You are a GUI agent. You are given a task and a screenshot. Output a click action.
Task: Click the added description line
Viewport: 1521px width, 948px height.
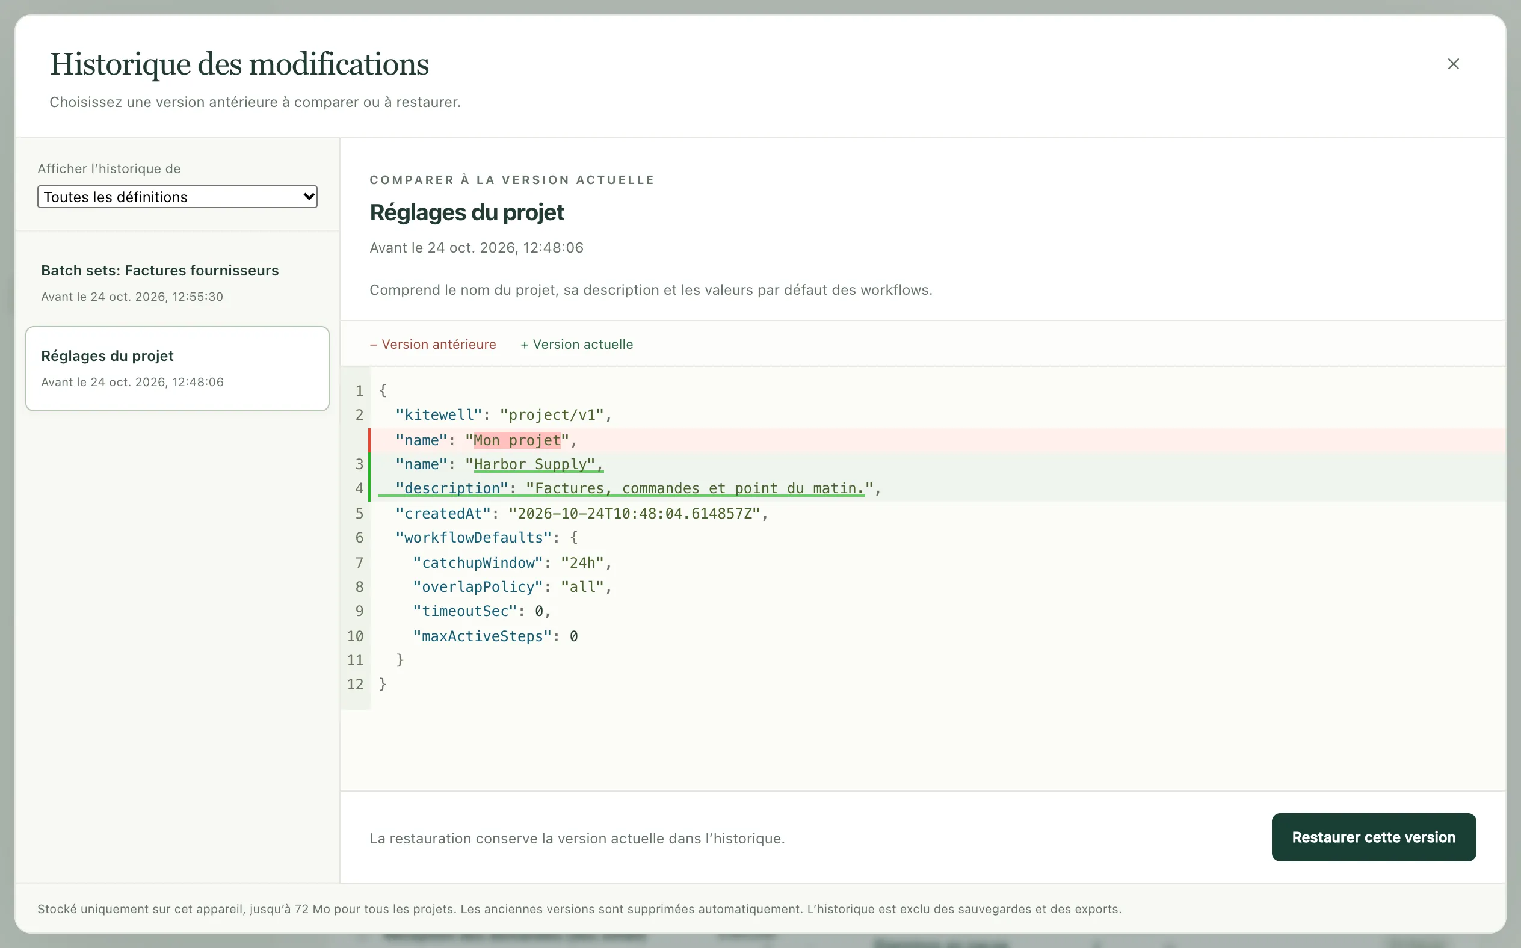tap(937, 489)
